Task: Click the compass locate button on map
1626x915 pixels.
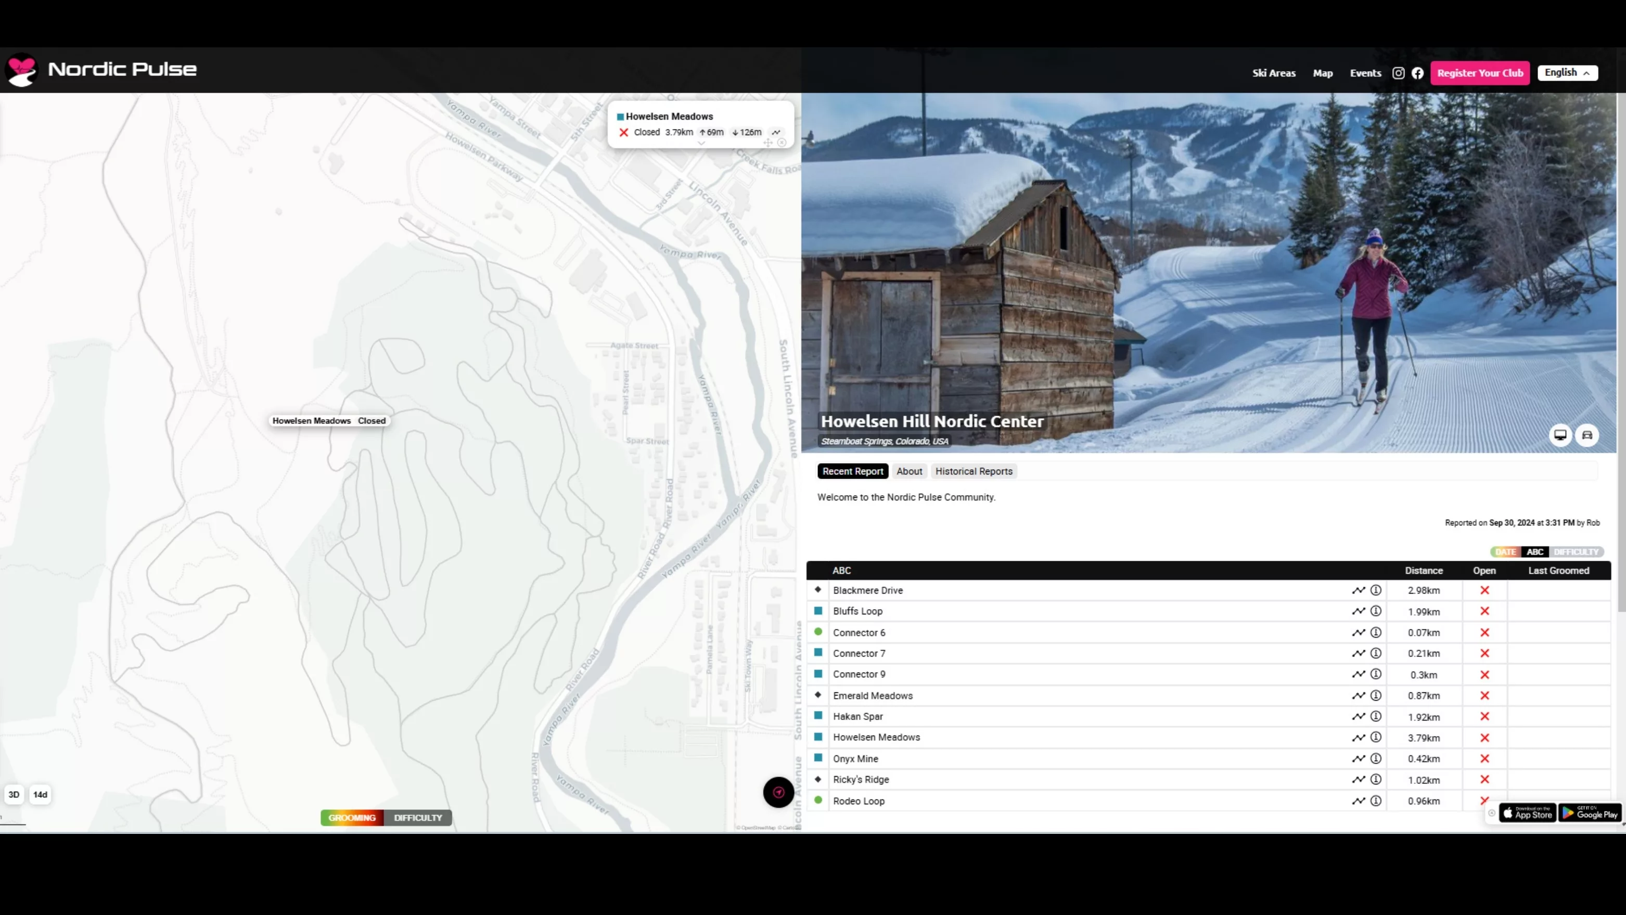Action: click(778, 792)
